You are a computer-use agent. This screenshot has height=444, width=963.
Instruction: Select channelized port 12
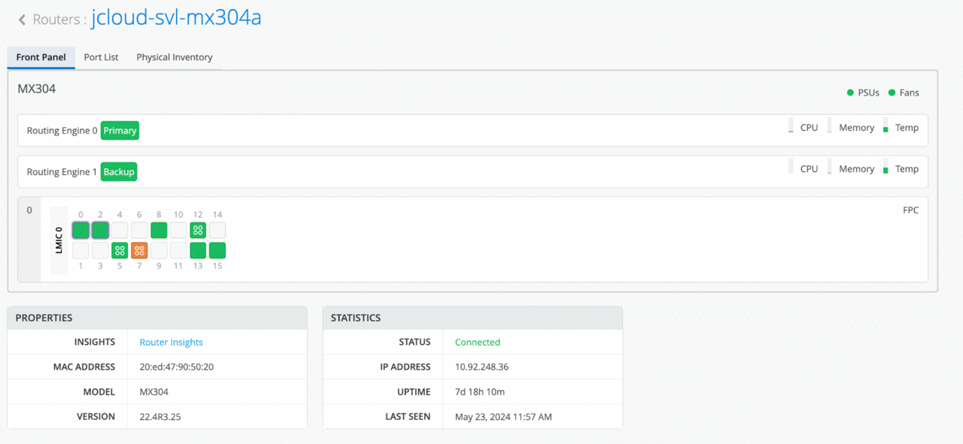pyautogui.click(x=198, y=230)
